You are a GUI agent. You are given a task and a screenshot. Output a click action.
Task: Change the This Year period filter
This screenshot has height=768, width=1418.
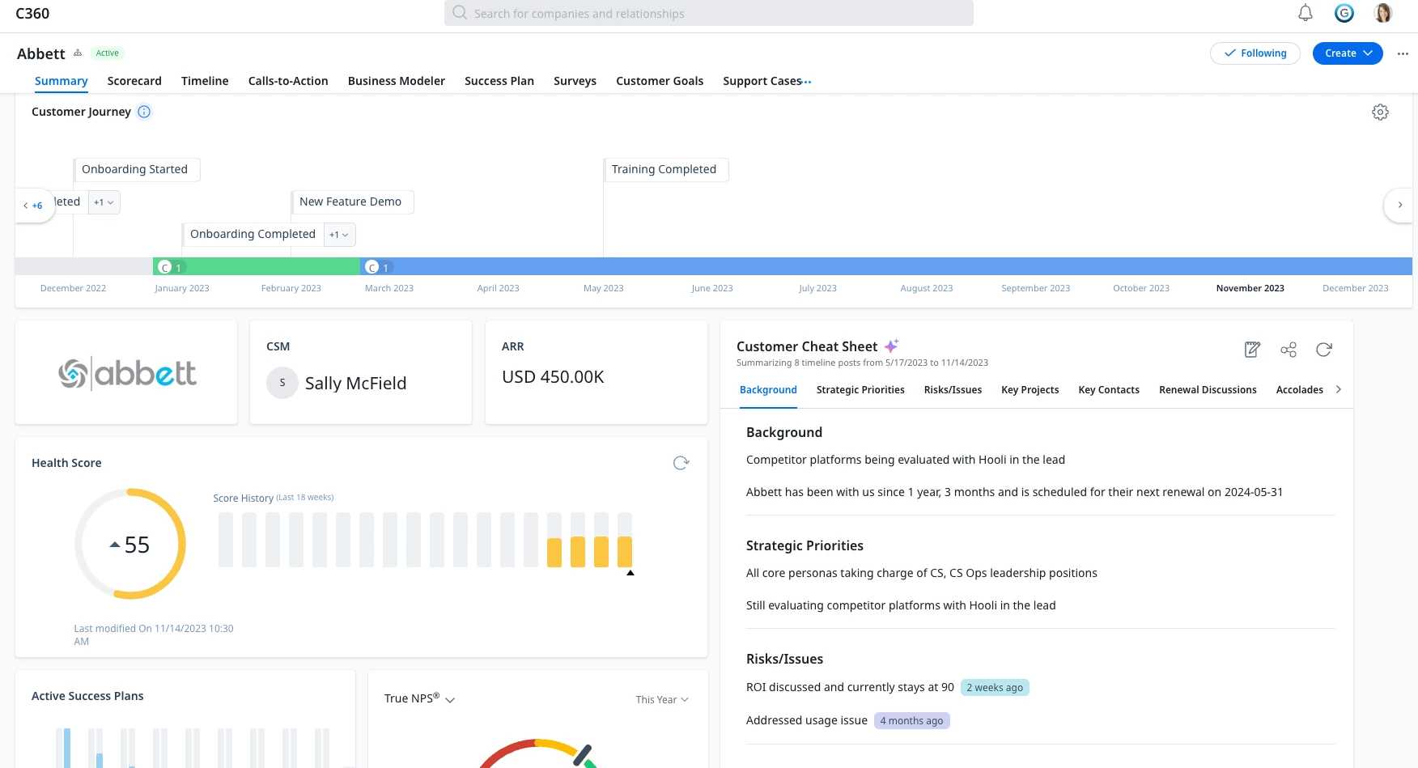[662, 699]
